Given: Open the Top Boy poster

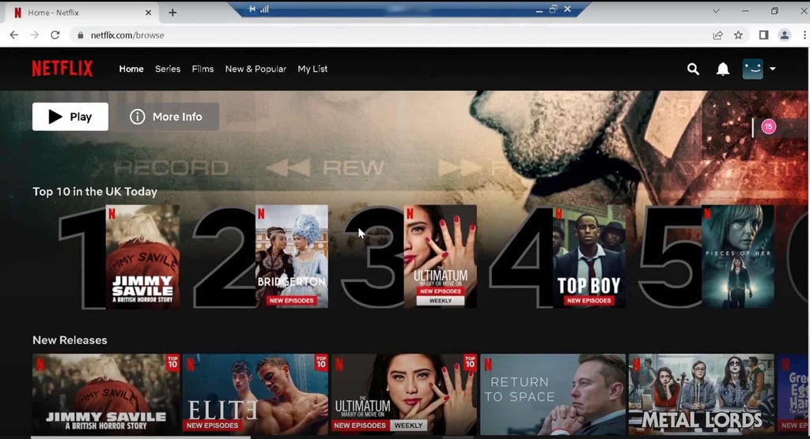Looking at the screenshot, I should [589, 257].
